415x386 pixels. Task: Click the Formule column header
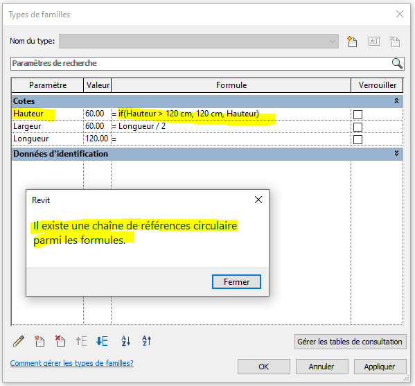tap(231, 85)
